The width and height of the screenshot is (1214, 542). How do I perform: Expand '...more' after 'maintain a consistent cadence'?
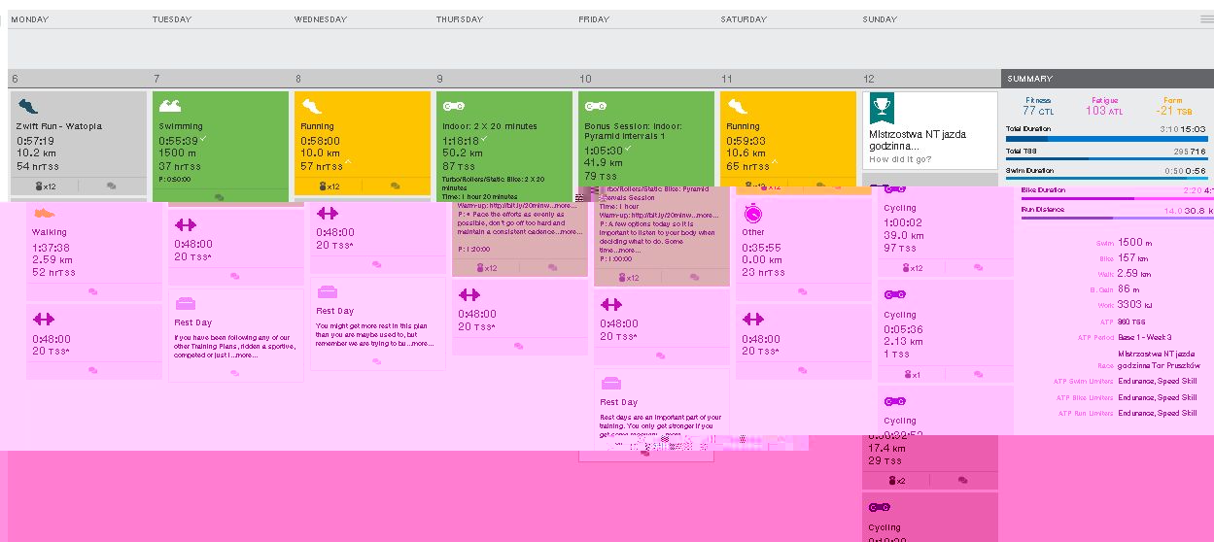(x=571, y=232)
